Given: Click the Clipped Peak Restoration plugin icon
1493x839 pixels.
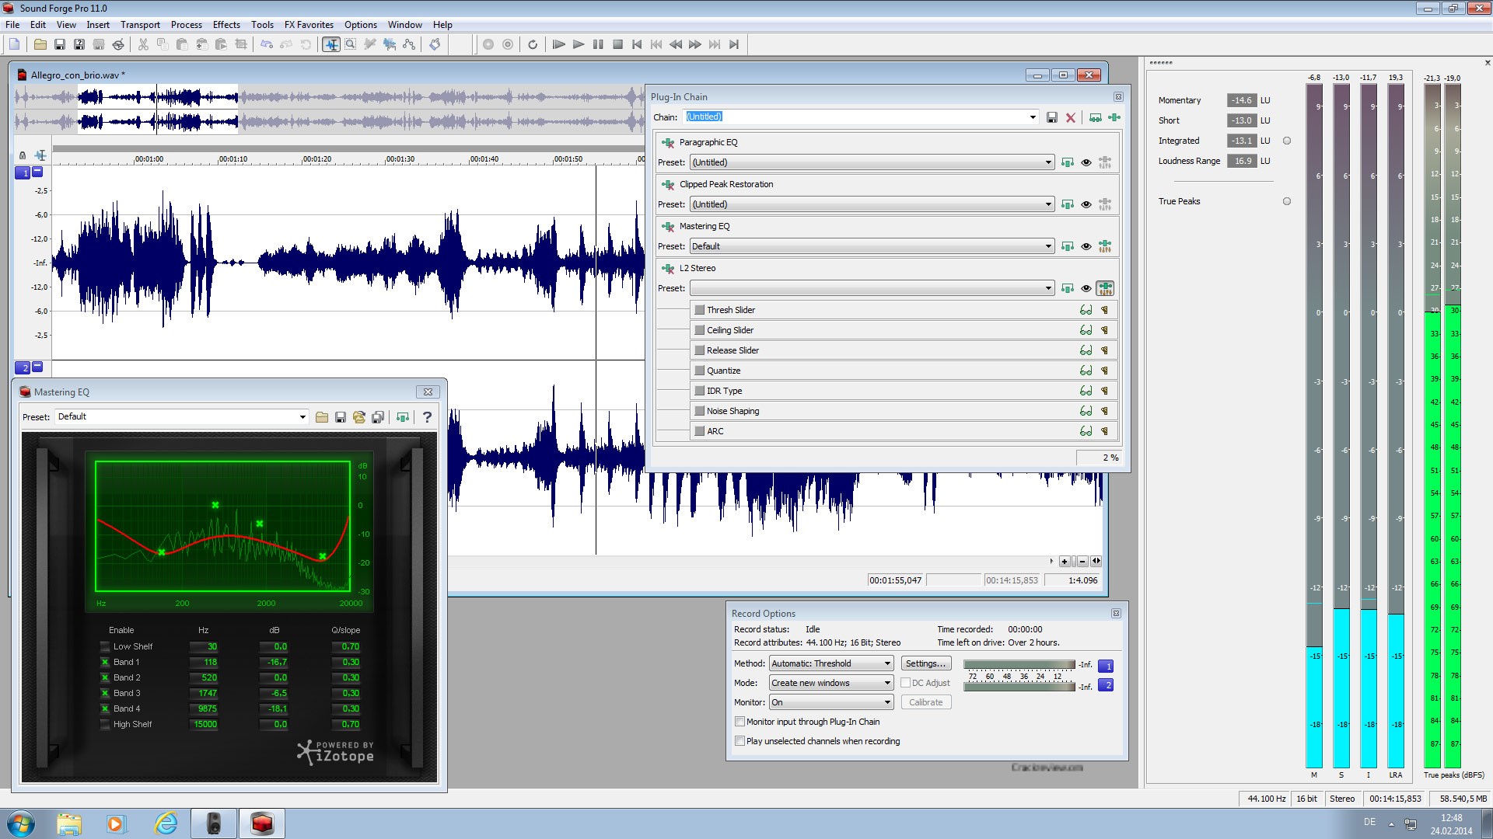Looking at the screenshot, I should point(667,183).
